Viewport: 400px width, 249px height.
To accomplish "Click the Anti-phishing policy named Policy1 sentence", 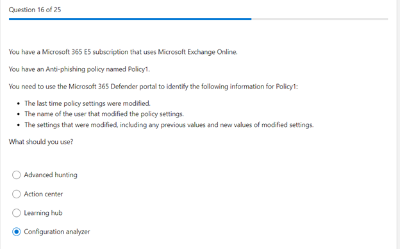I will [79, 69].
